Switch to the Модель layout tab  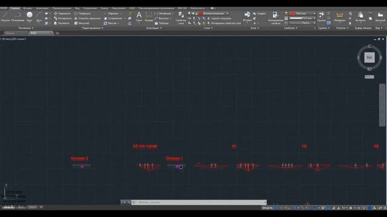[x=8, y=207]
